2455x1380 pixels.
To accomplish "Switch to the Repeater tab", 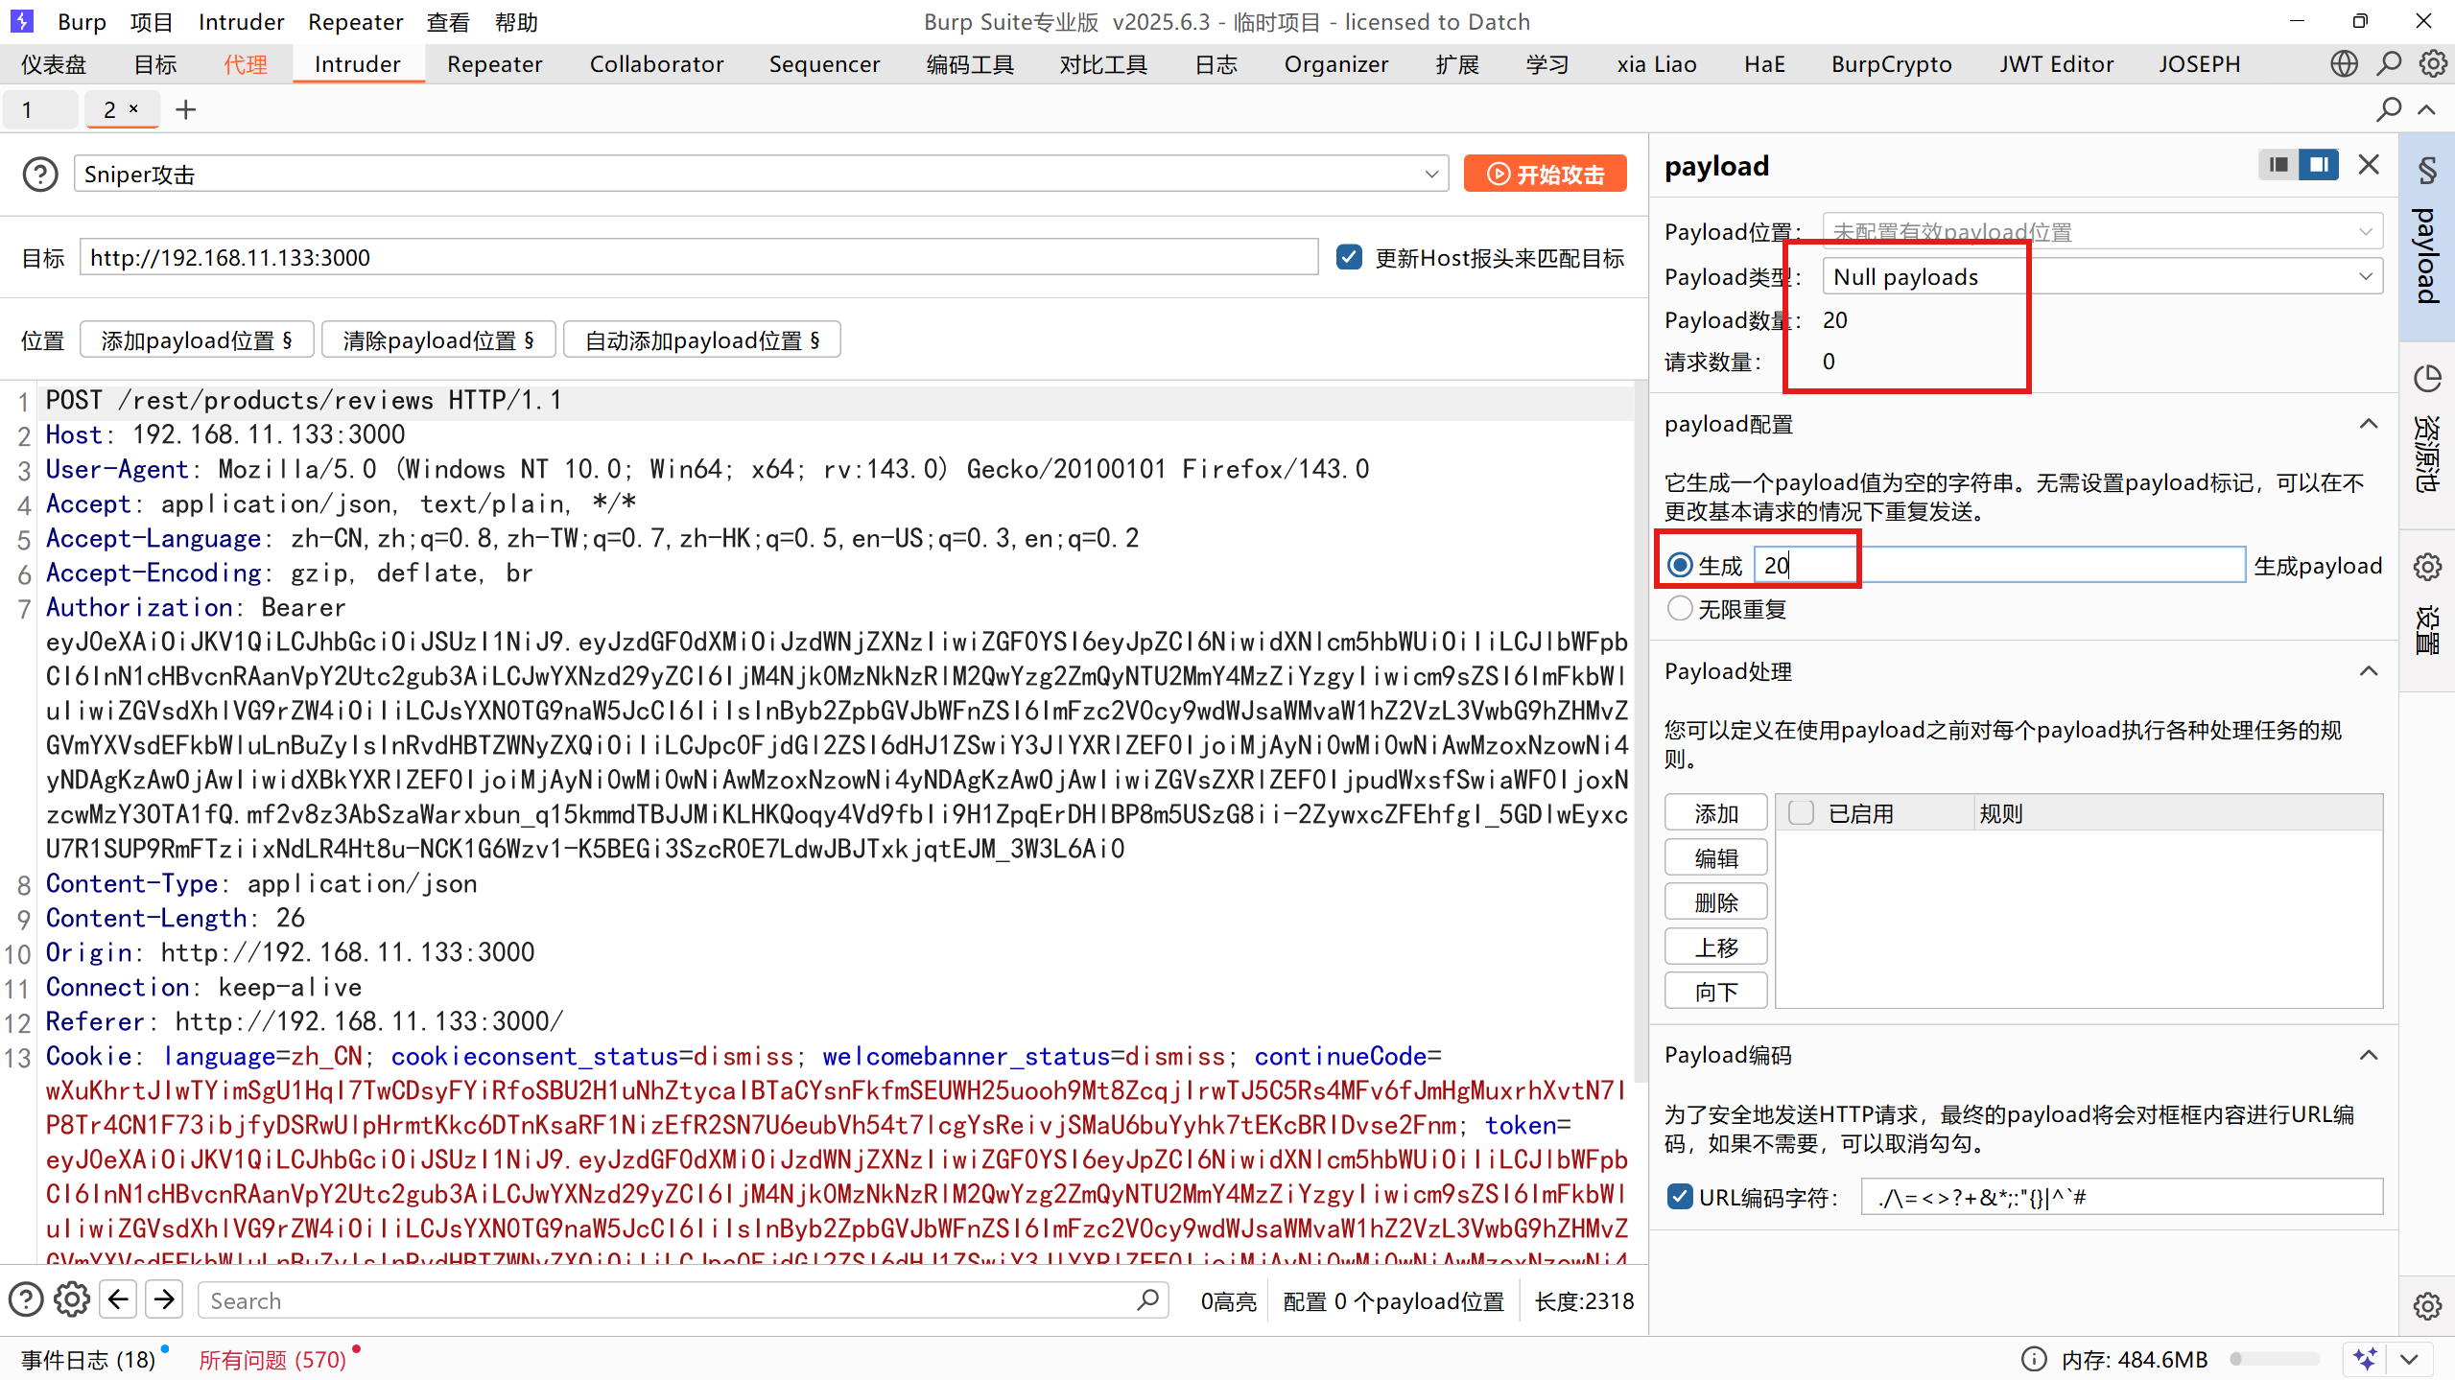I will tap(494, 64).
